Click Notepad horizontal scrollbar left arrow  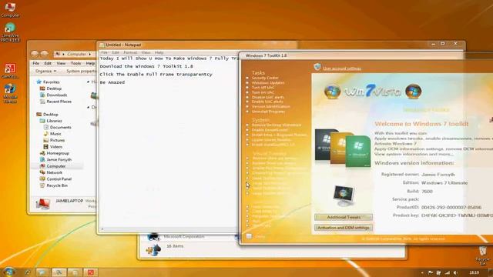[x=102, y=229]
